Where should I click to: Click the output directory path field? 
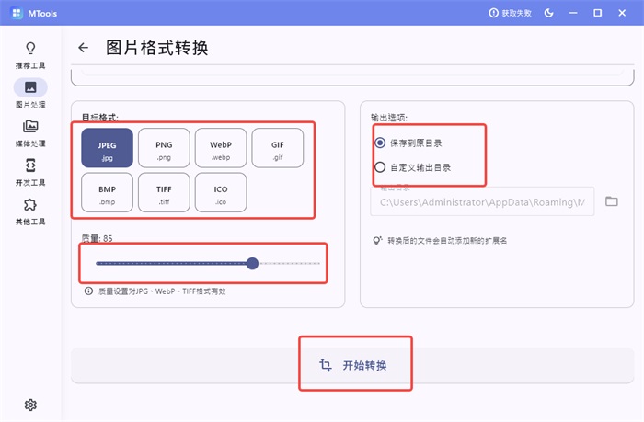(482, 201)
